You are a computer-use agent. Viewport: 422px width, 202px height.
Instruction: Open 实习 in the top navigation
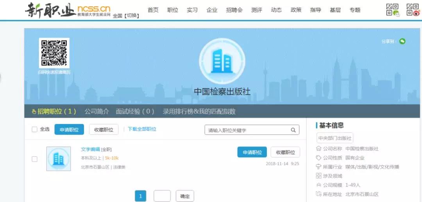tap(192, 10)
